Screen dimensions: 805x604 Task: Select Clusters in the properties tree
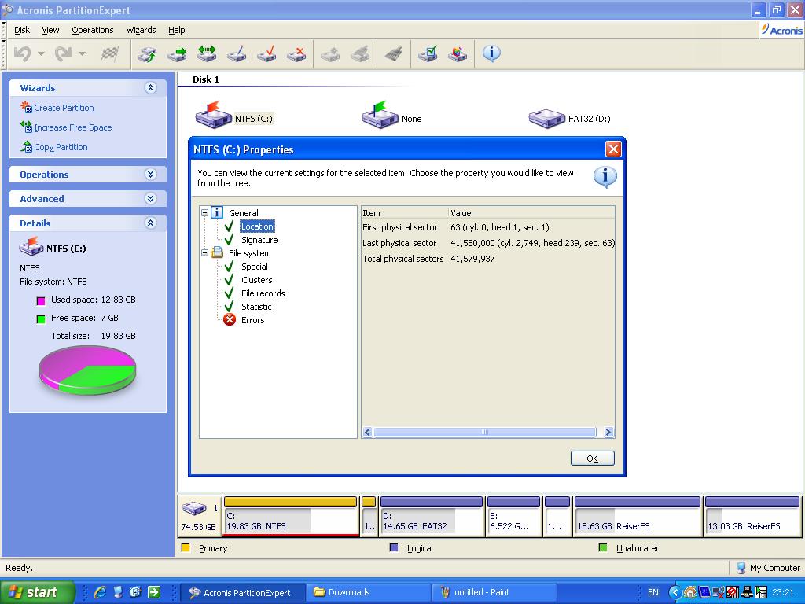(257, 280)
